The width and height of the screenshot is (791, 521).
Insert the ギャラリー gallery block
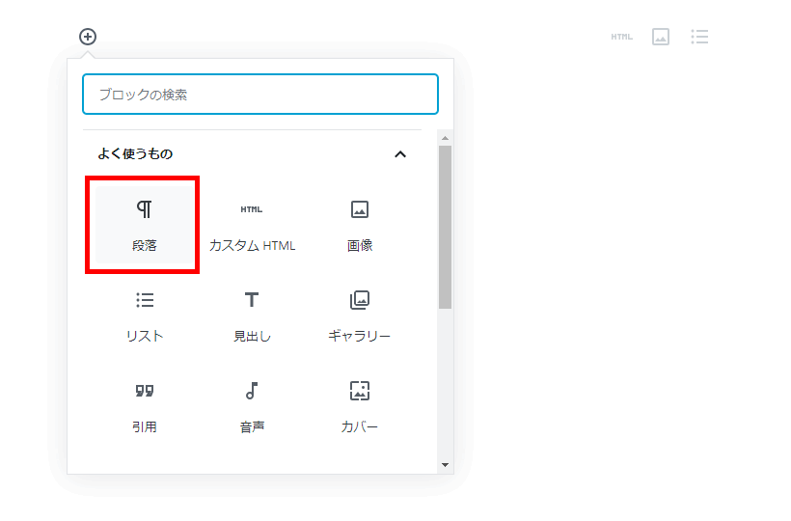(360, 315)
